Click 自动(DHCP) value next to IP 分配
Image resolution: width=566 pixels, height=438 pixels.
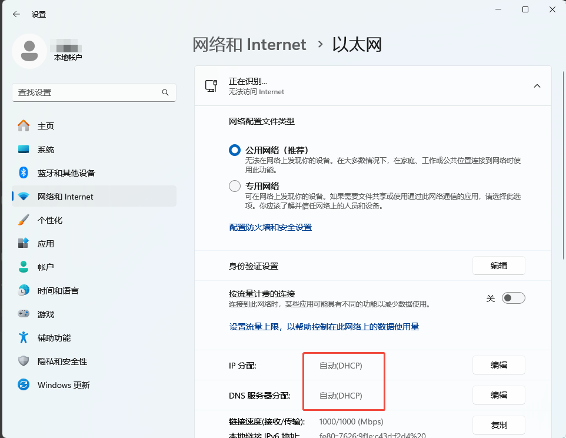pyautogui.click(x=341, y=366)
